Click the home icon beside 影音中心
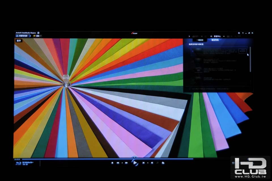 click(x=211, y=36)
